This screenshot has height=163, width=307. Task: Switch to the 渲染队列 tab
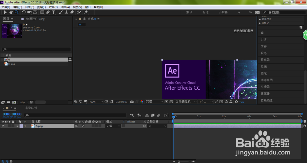tap(31, 108)
